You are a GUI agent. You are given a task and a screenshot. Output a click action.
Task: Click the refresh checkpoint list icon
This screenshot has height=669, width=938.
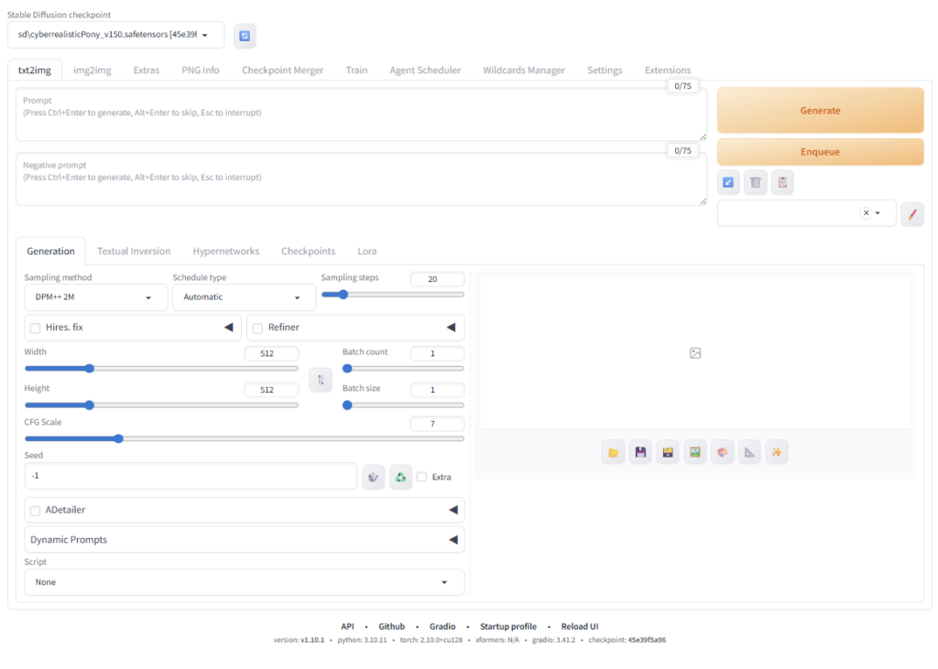click(245, 36)
